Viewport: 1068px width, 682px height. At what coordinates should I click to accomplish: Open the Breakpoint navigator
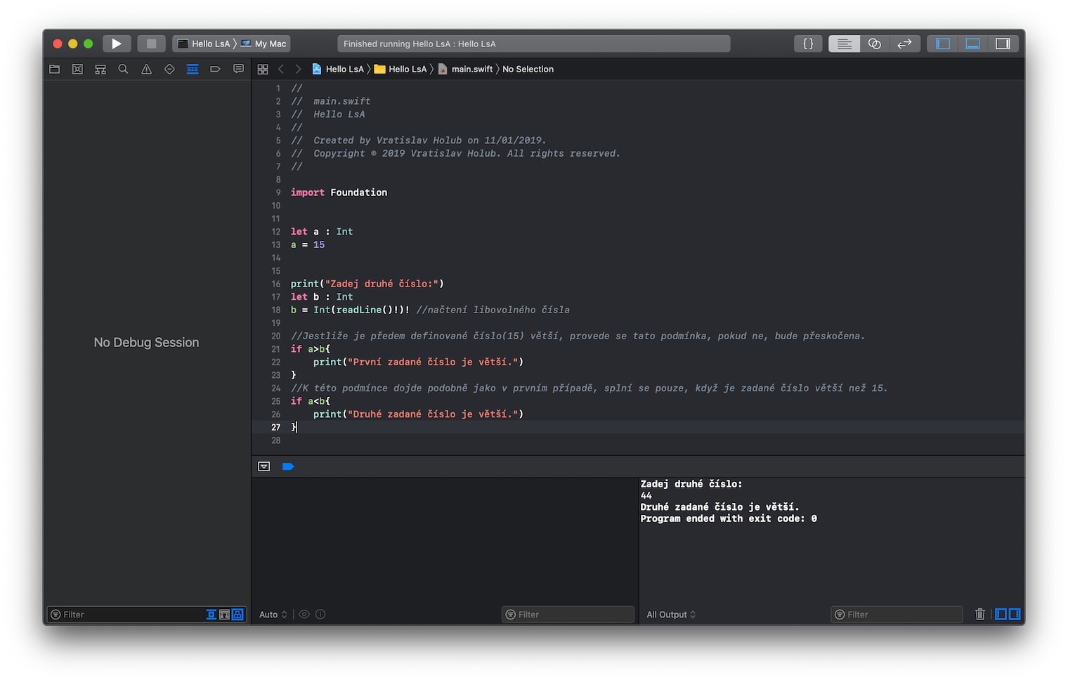pos(216,69)
